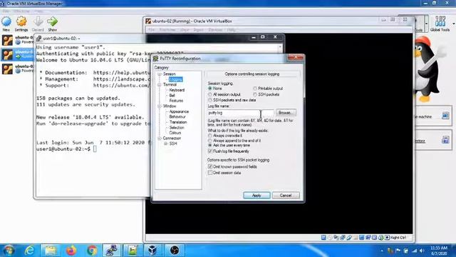Open VirtualBox Settings toolbar icon
The width and height of the screenshot is (456, 257).
(21, 22)
